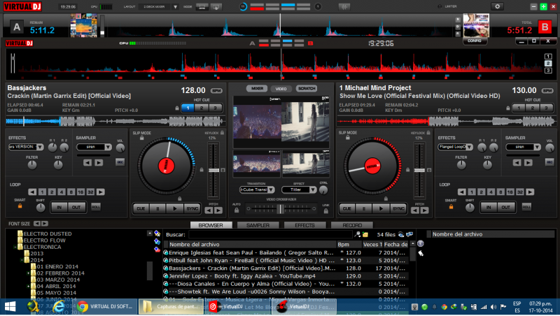Set loop length 16 on left deck
560x316 pixels.
(81, 192)
